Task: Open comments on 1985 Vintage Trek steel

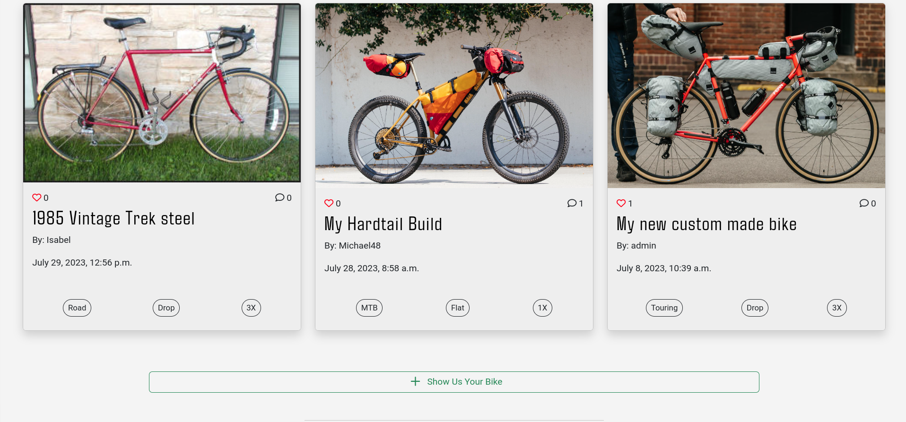Action: click(x=280, y=198)
